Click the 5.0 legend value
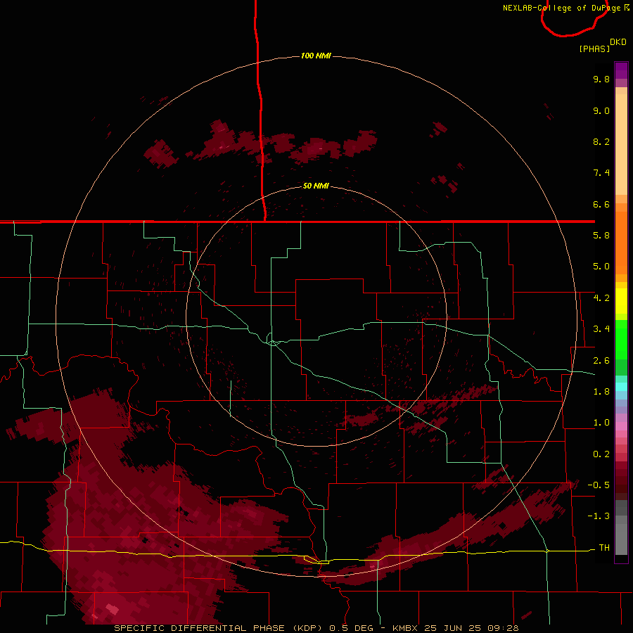Viewport: 633px width, 633px height. click(x=601, y=267)
